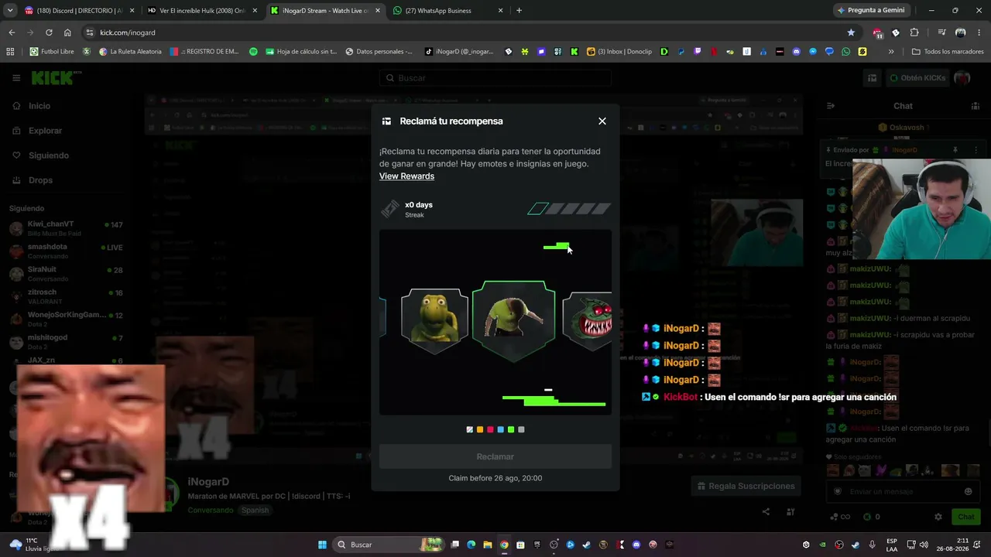Screen dimensions: 991x557
Task: Open File Explorer from the taskbar
Action: (488, 545)
